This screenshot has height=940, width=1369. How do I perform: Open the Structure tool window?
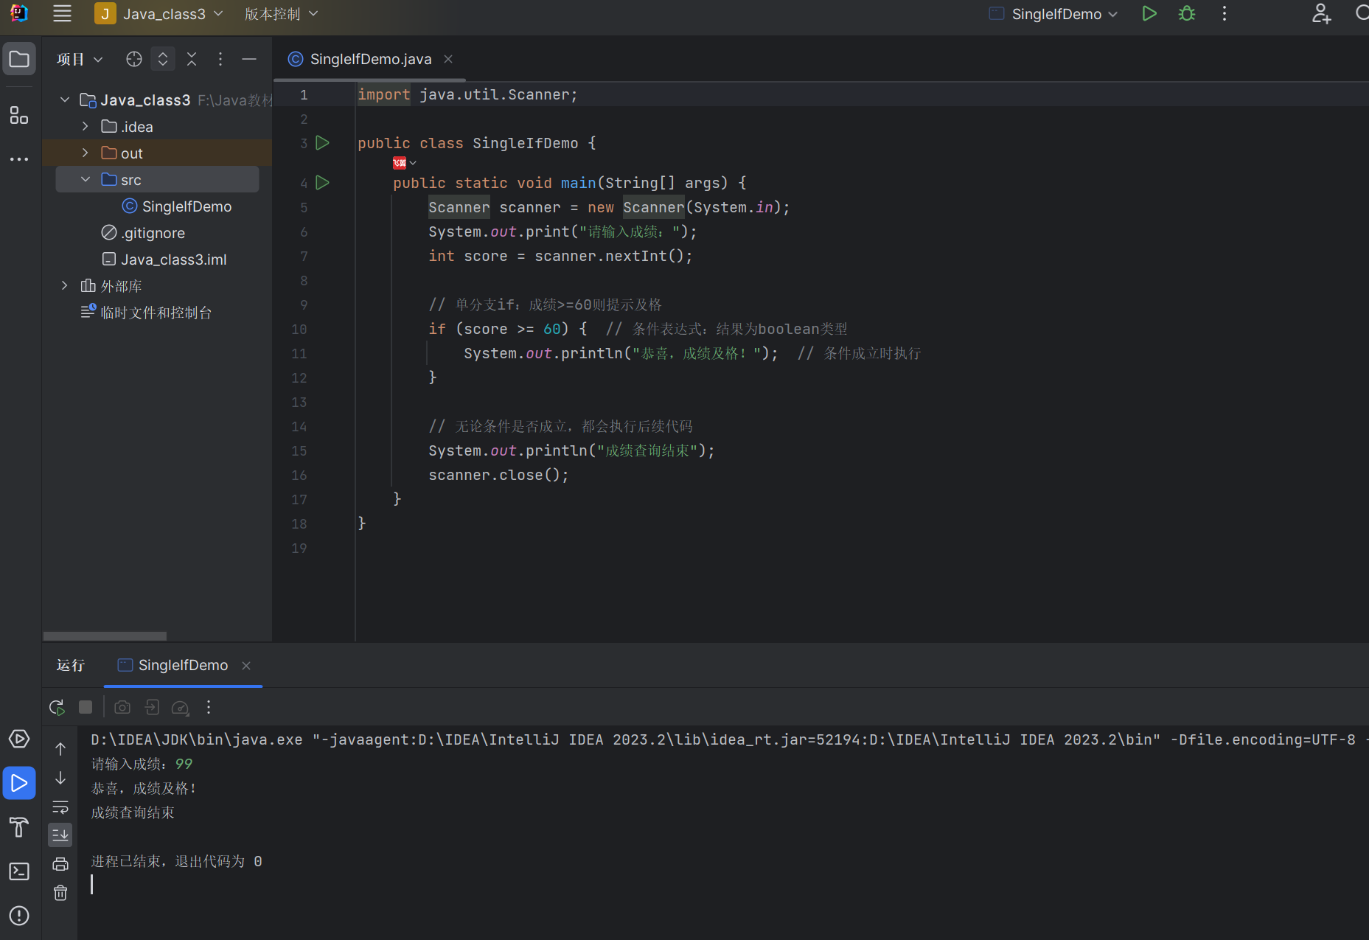click(19, 115)
